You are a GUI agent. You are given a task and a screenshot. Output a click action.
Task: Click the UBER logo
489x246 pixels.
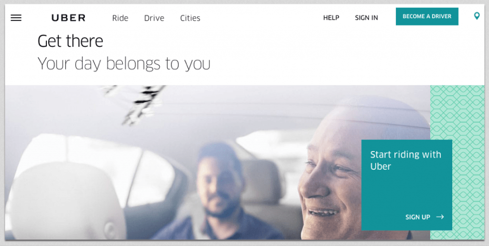pyautogui.click(x=69, y=18)
